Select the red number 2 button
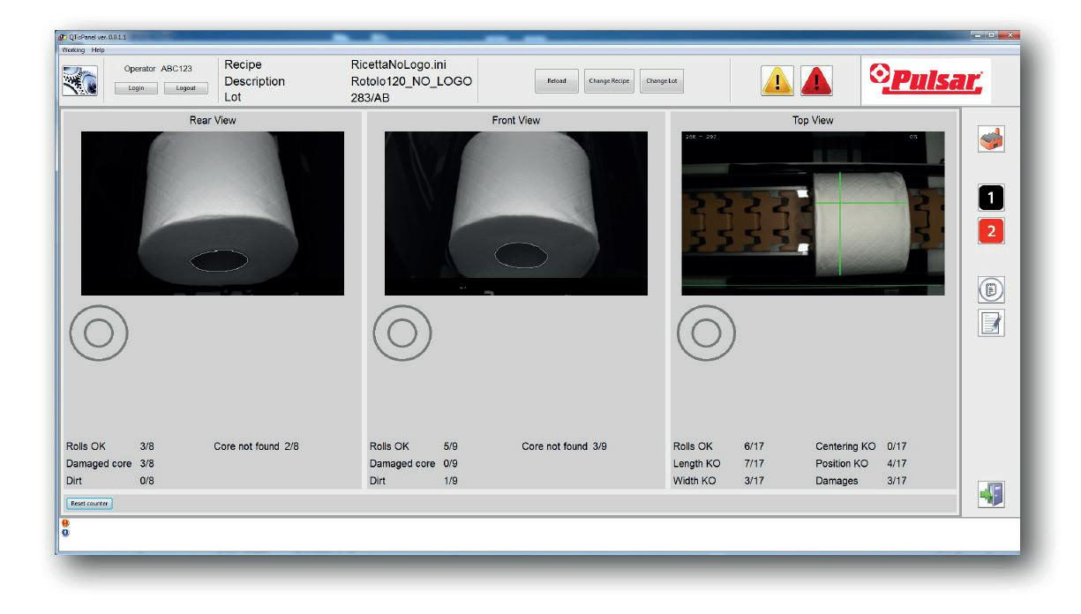This screenshot has width=1081, height=614. [991, 233]
